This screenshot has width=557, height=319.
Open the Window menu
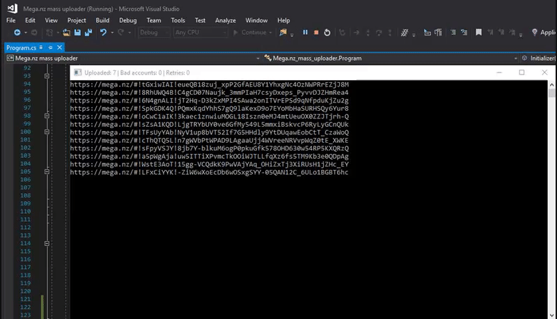[x=256, y=20]
